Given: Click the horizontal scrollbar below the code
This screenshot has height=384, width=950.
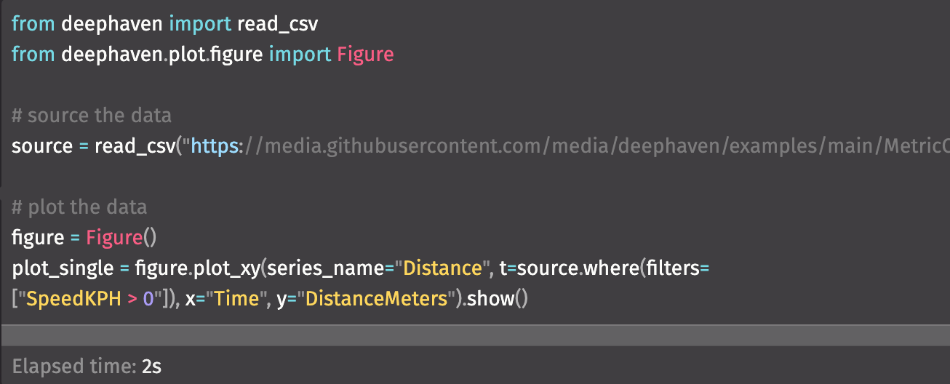Looking at the screenshot, I should (x=474, y=335).
